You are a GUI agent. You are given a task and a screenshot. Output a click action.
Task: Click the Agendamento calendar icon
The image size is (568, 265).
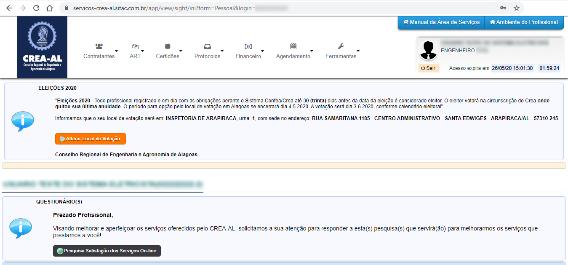(293, 46)
